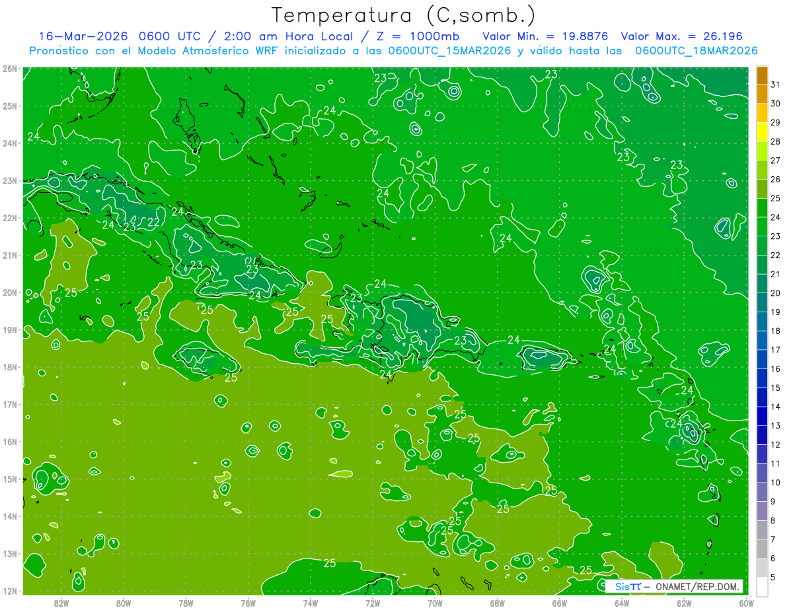
Task: Click the '0600UTC_18MAR2026' valid-until timestamp
Action: pos(696,51)
